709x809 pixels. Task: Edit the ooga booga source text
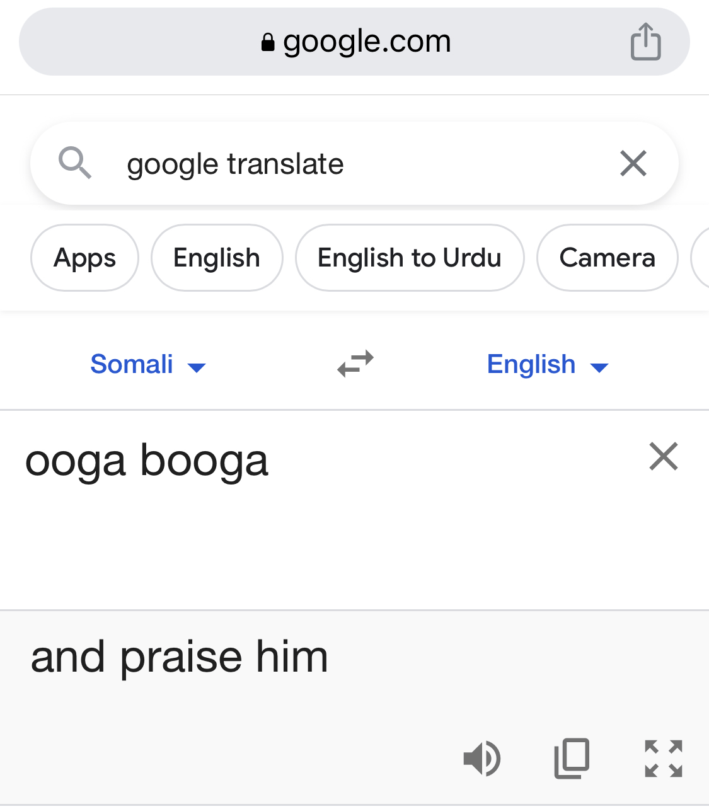coord(147,461)
